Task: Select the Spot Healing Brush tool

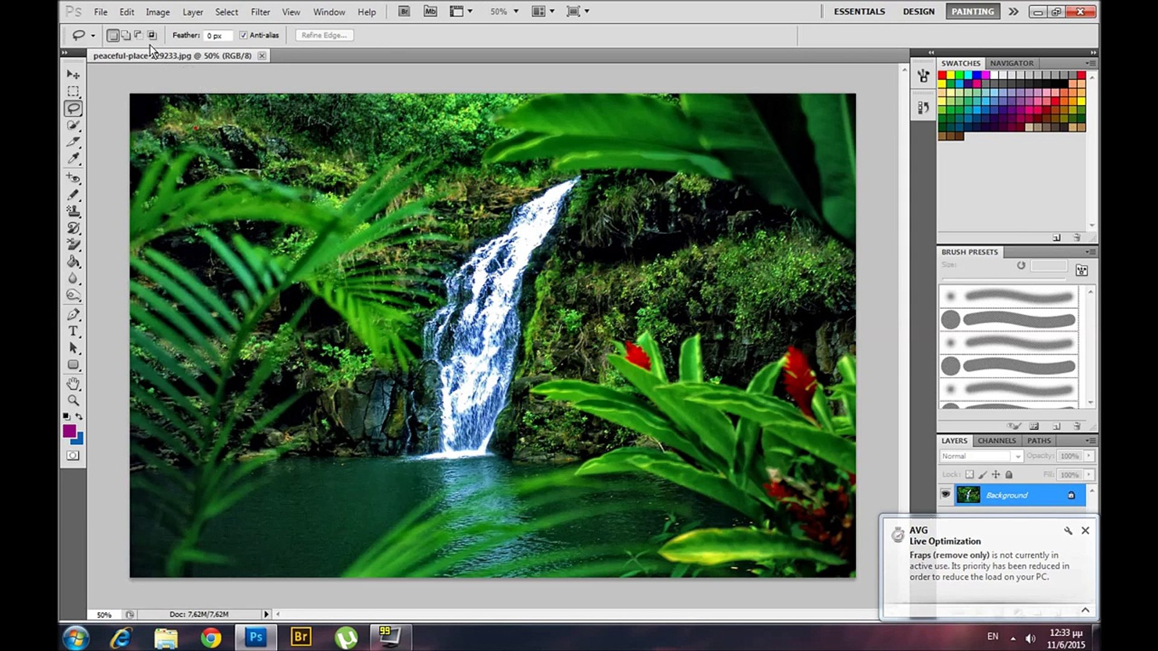Action: point(73,178)
